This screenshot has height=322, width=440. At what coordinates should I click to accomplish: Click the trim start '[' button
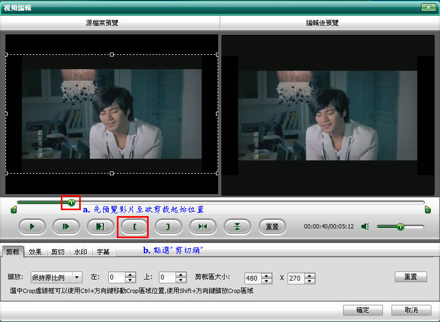134,227
